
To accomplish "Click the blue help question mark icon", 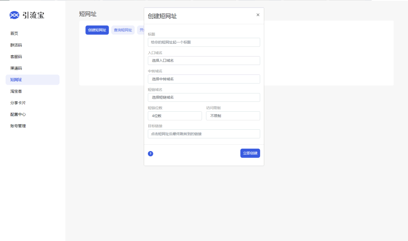I will tap(151, 154).
